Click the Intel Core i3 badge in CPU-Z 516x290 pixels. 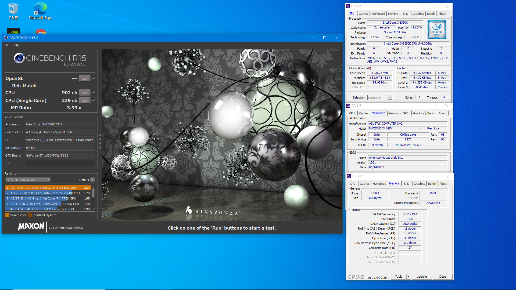437,30
